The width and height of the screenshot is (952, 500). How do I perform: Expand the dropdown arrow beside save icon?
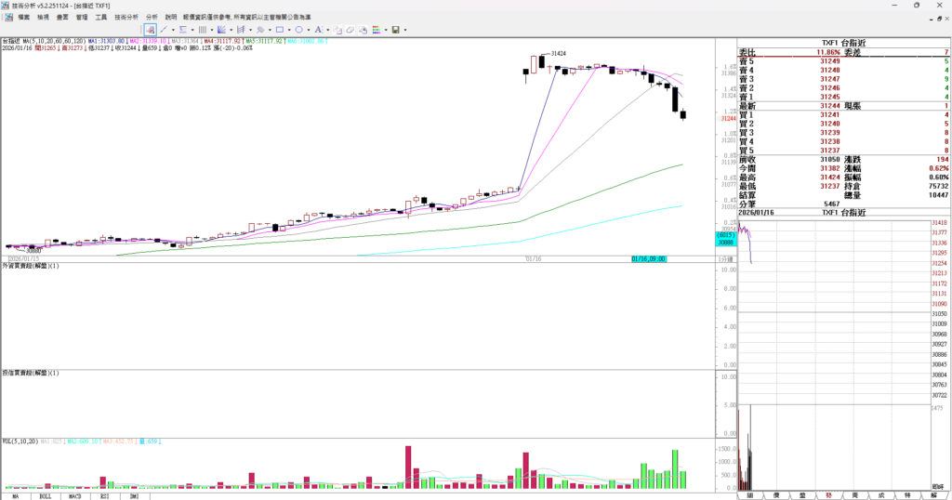pos(405,30)
